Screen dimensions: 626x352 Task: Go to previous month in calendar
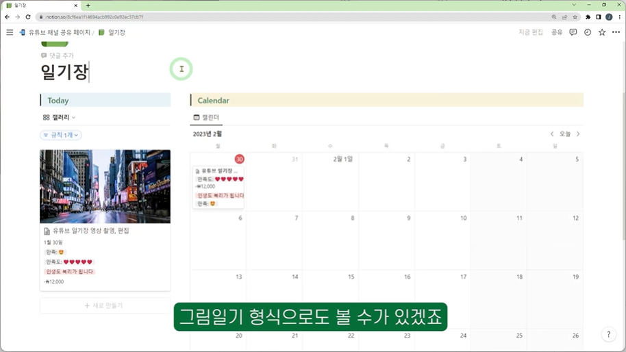pyautogui.click(x=552, y=134)
